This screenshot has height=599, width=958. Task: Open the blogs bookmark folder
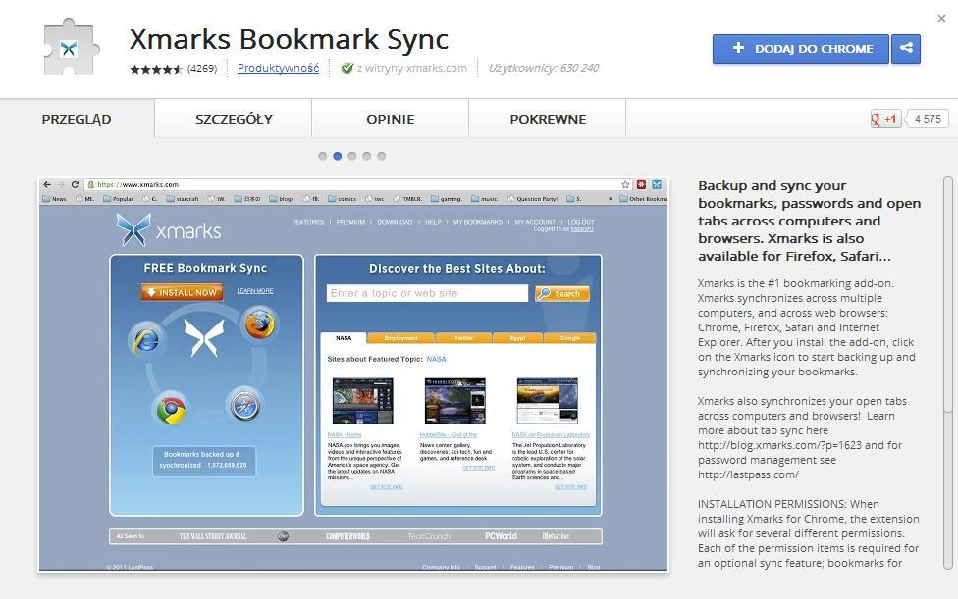(x=282, y=199)
